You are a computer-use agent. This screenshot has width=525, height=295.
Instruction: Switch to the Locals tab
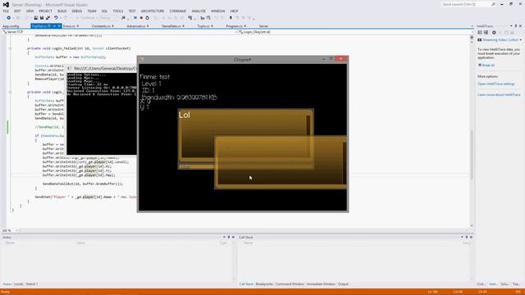point(18,284)
